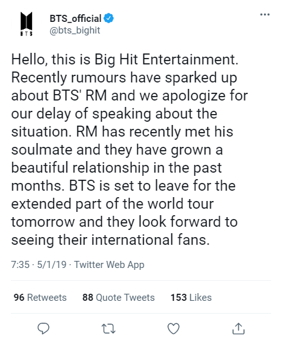Screen dimensions: 282x344
Task: Click the blue verified badge
Action: [x=109, y=18]
